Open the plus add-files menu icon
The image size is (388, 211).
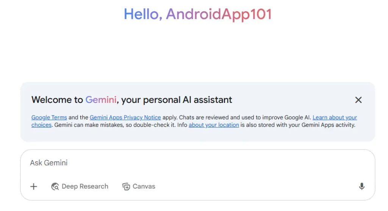(x=34, y=186)
